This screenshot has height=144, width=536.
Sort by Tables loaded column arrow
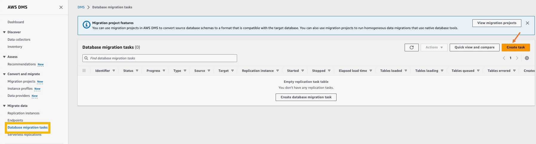click(x=406, y=71)
